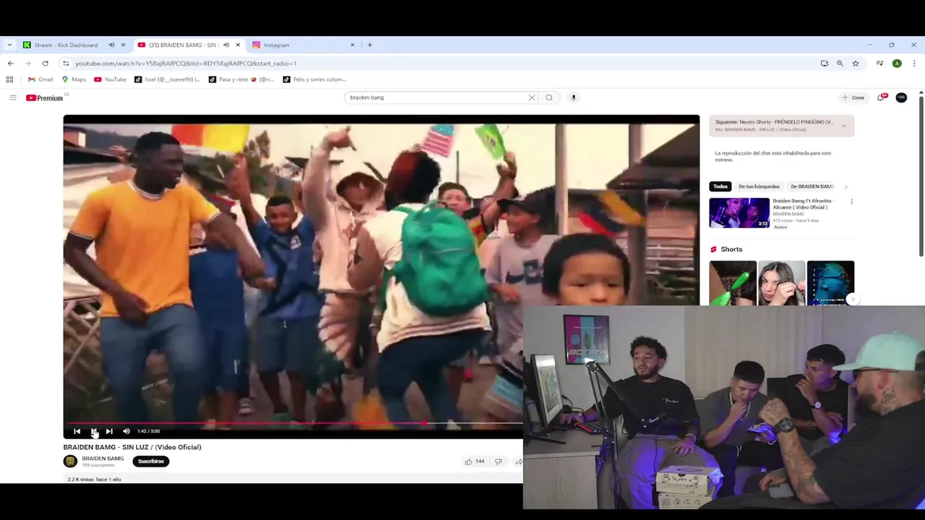The width and height of the screenshot is (925, 520).
Task: Click the video title BRAIDEN BAMG - SIN LUZ
Action: [132, 447]
